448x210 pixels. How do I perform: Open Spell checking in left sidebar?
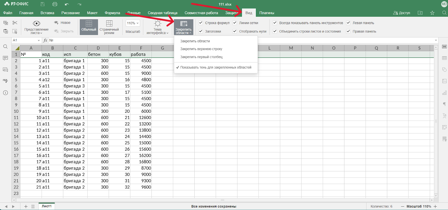(5, 81)
